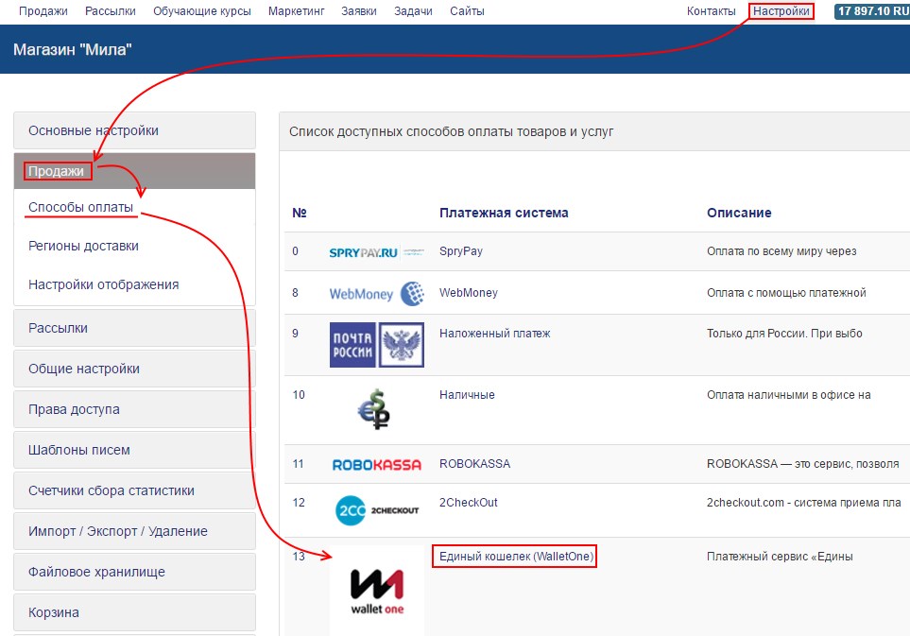
Task: Click row number 0 cell
Action: 296,251
